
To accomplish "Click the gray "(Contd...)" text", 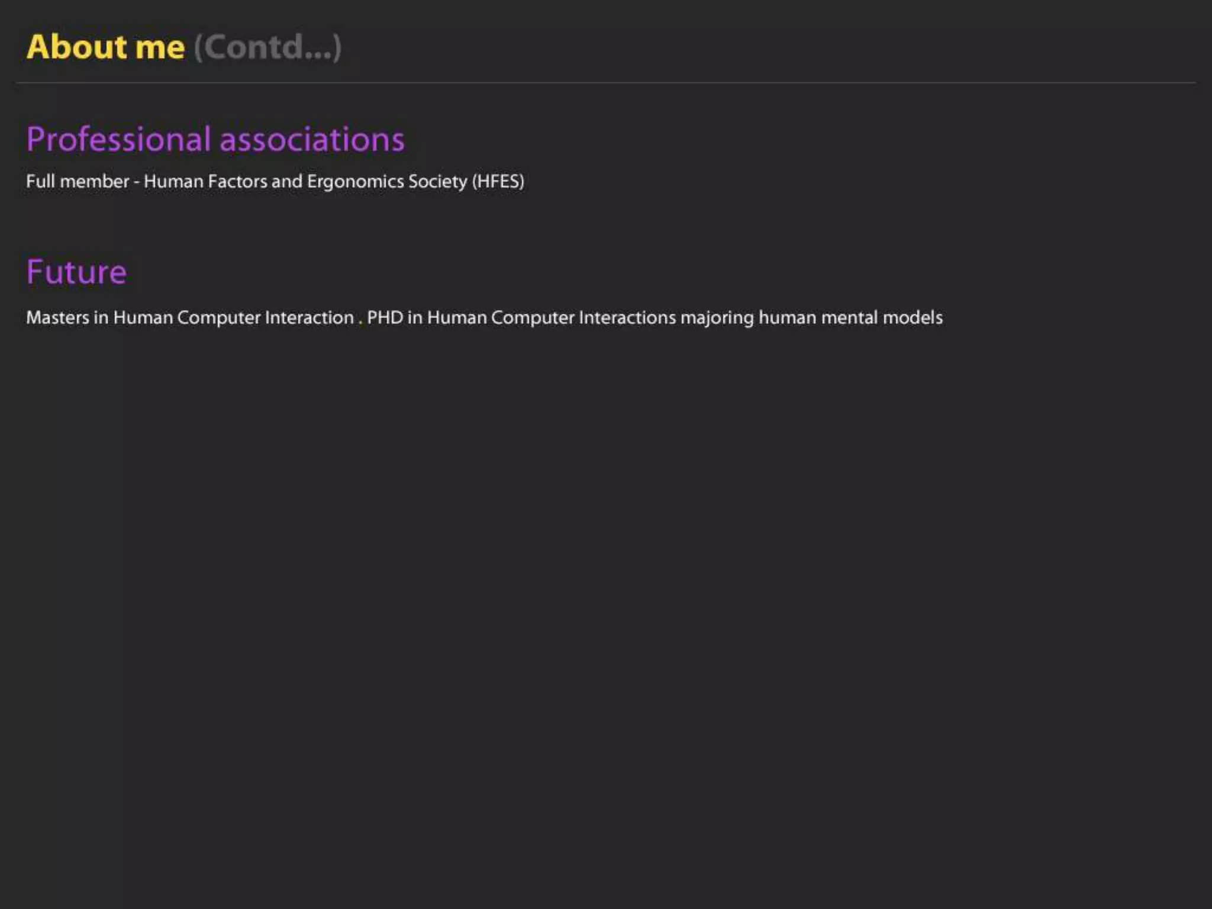I will [x=267, y=47].
